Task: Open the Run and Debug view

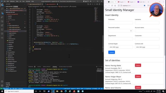Action: (2, 17)
